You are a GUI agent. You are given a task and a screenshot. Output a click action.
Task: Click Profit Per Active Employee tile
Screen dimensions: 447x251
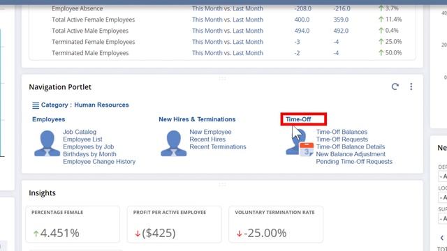tap(174, 225)
